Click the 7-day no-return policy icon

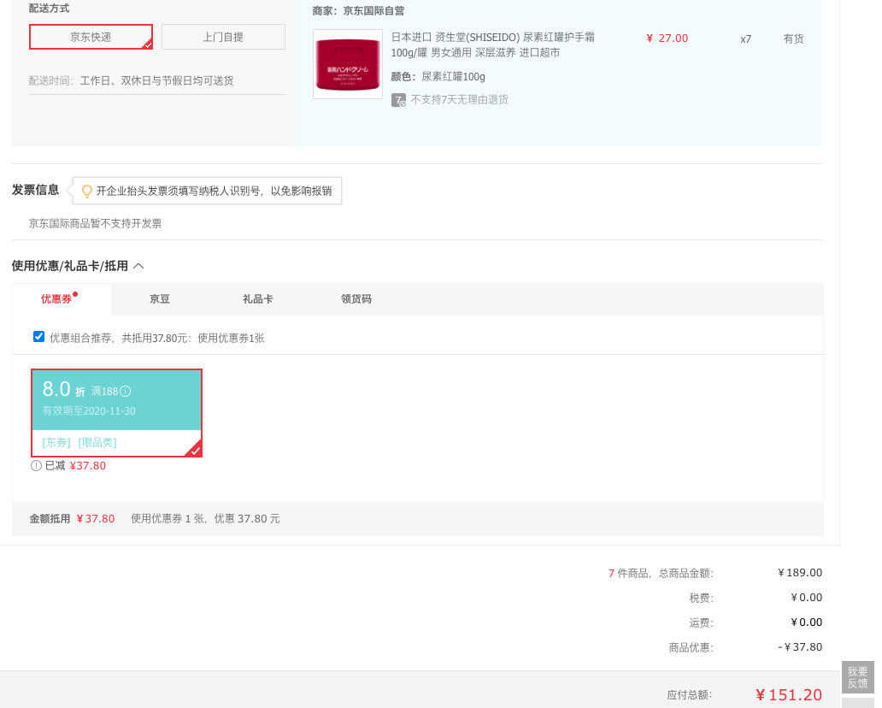(x=398, y=100)
